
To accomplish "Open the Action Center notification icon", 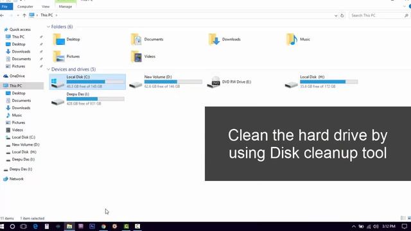I will [x=405, y=227].
